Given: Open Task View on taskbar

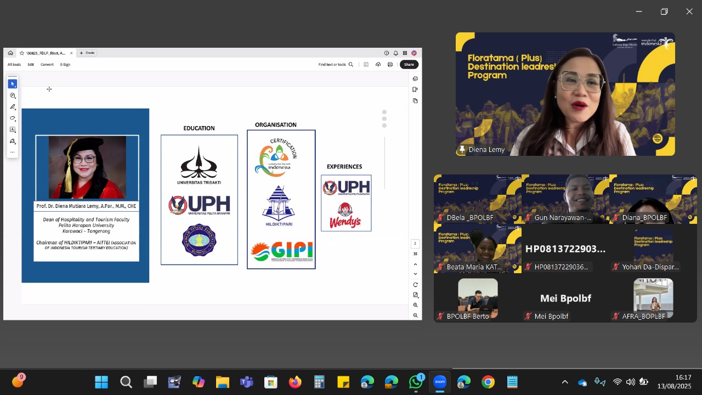Looking at the screenshot, I should point(150,382).
